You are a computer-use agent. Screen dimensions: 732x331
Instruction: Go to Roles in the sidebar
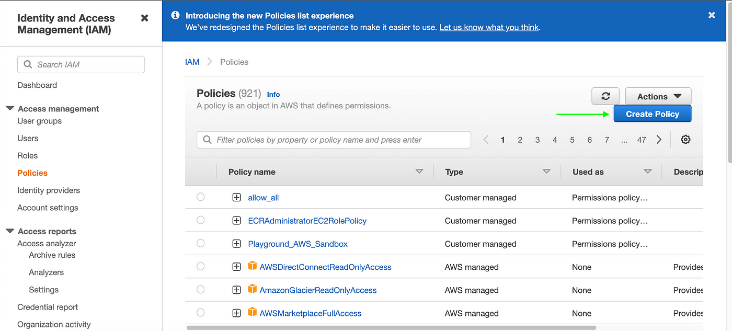(28, 155)
